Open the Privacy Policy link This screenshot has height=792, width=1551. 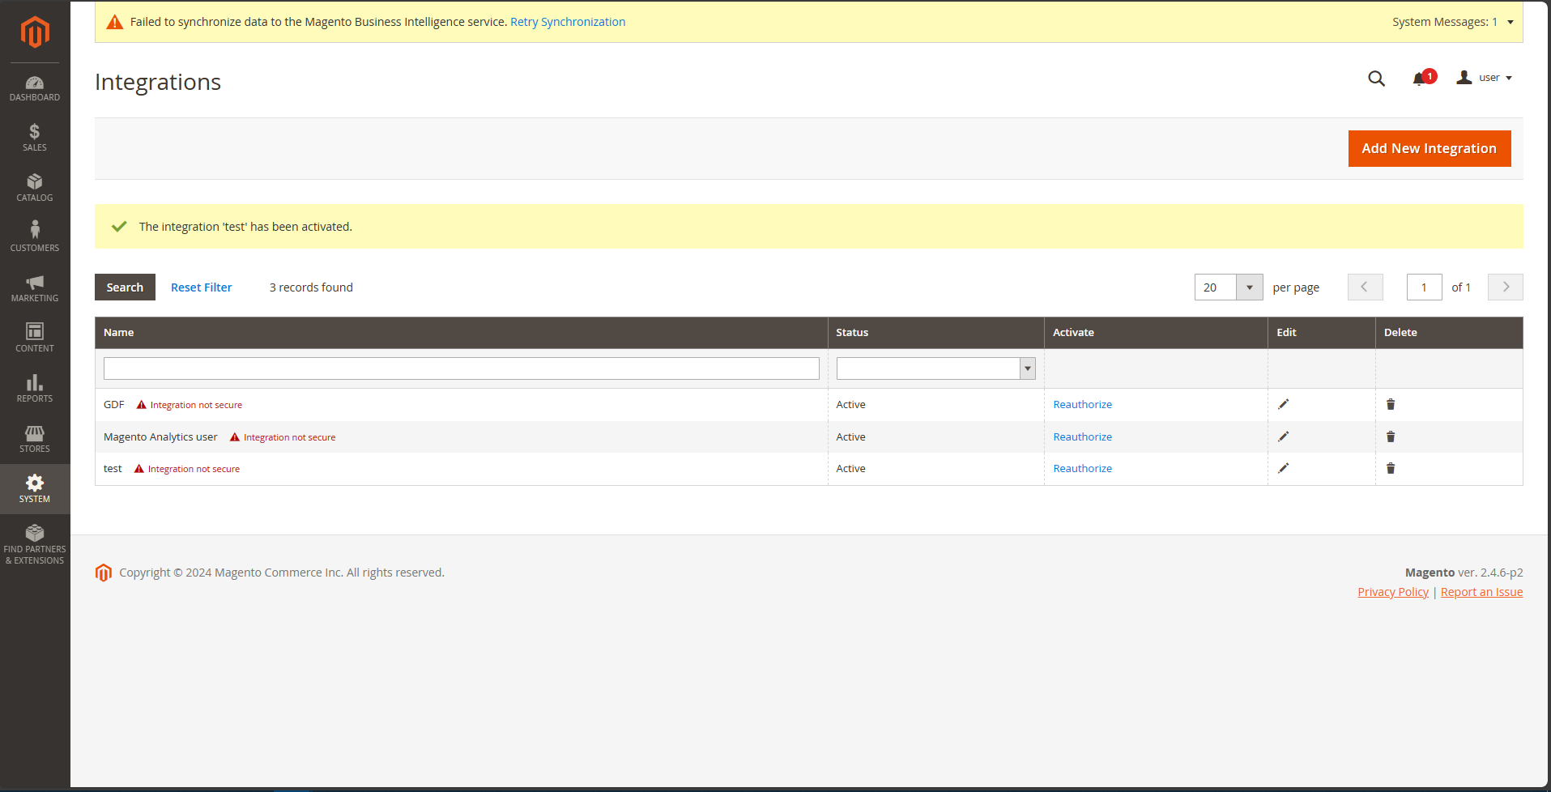pos(1393,592)
